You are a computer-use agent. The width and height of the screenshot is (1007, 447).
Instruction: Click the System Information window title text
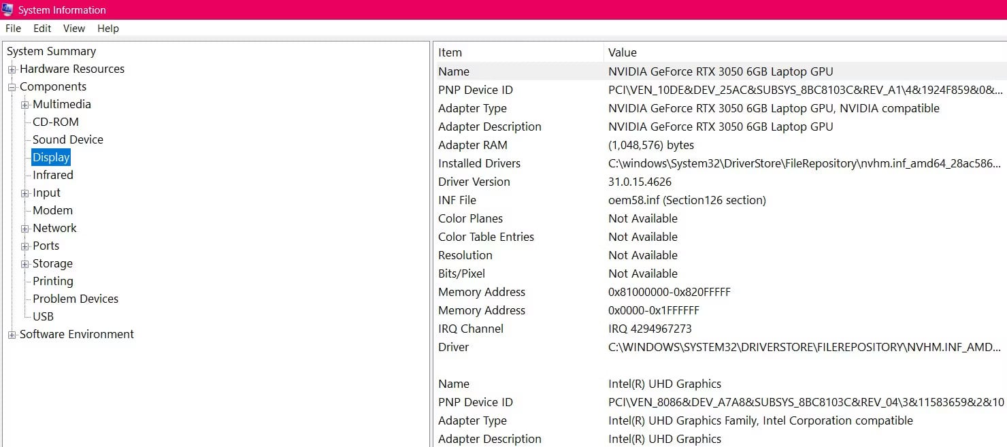62,10
